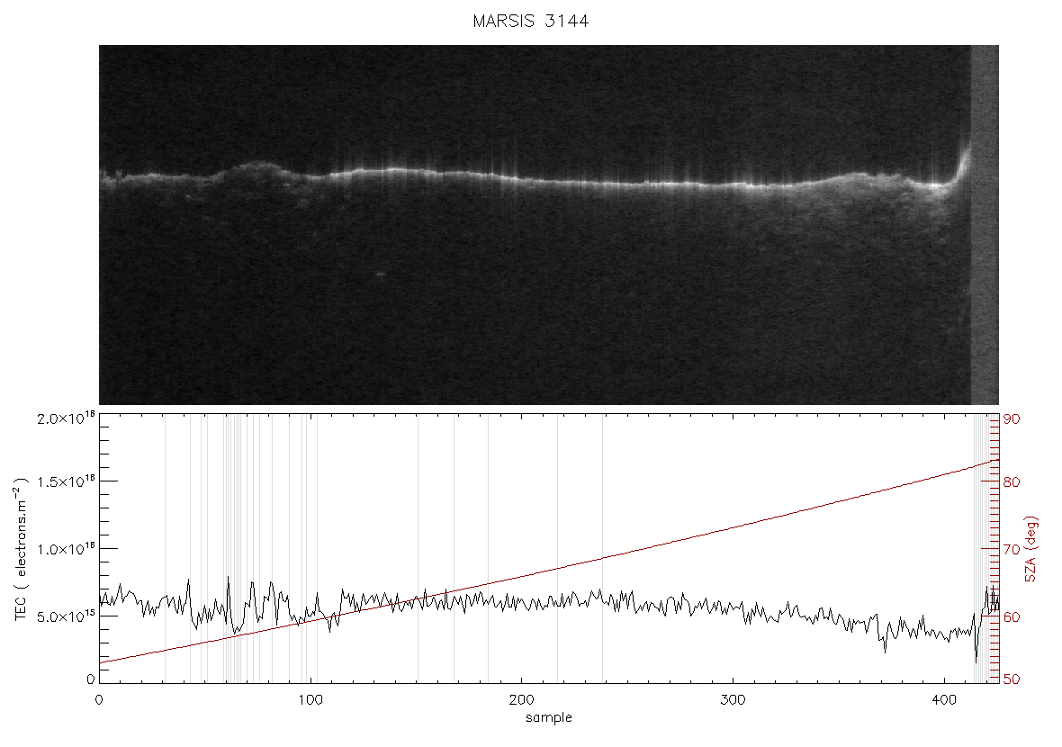Image resolution: width=1062 pixels, height=747 pixels.
Task: Click x-axis tick label 200
Action: click(x=521, y=699)
